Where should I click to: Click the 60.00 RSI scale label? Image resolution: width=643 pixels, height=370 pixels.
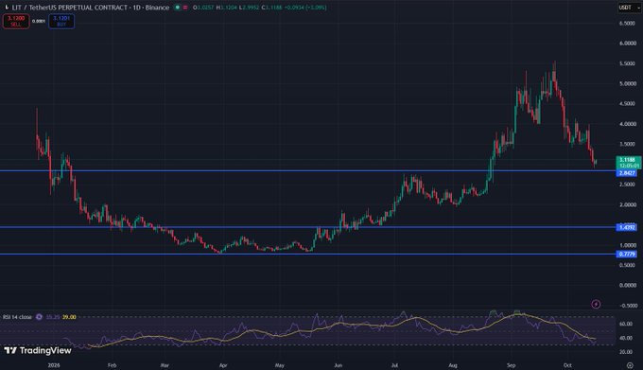coord(625,324)
